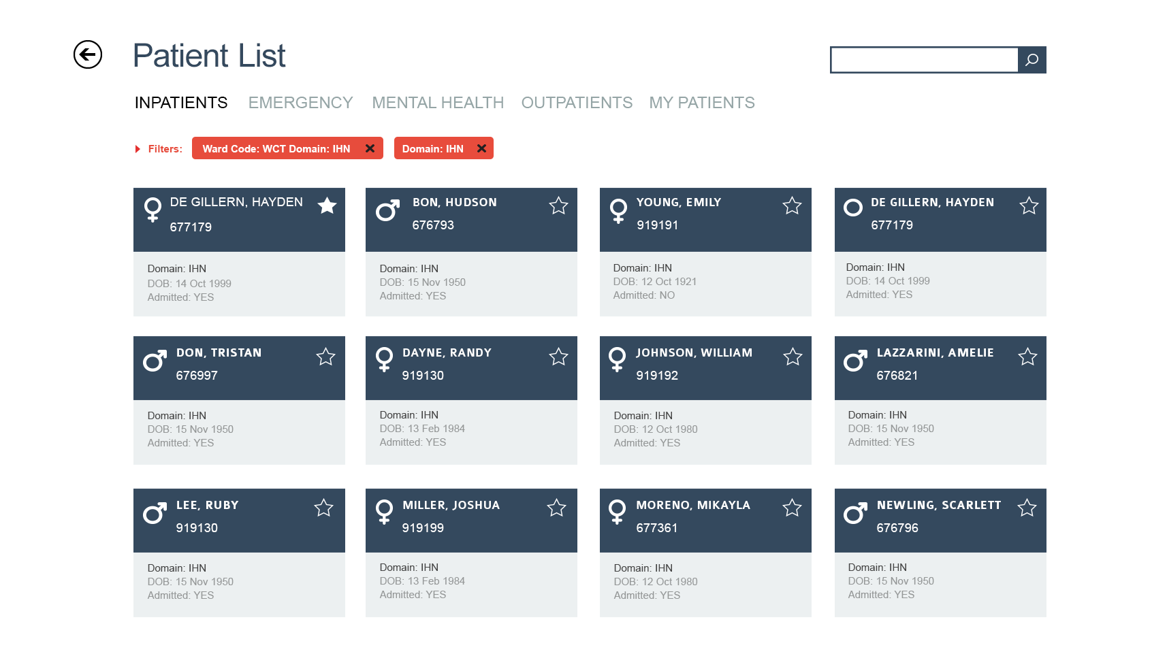Click the back arrow beside Patient List
This screenshot has width=1167, height=656.
click(x=88, y=54)
